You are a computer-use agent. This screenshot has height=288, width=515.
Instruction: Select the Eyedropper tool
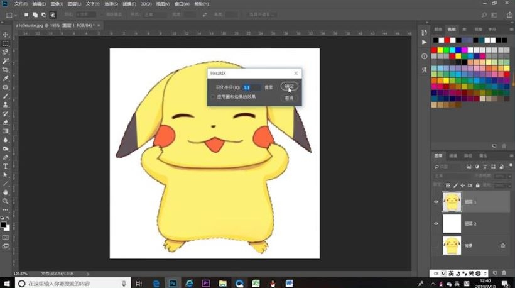6,78
